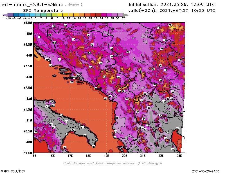Select the 16 label on the color scale
Image resolution: width=225 pixels, height=173 pixels.
click(79, 18)
